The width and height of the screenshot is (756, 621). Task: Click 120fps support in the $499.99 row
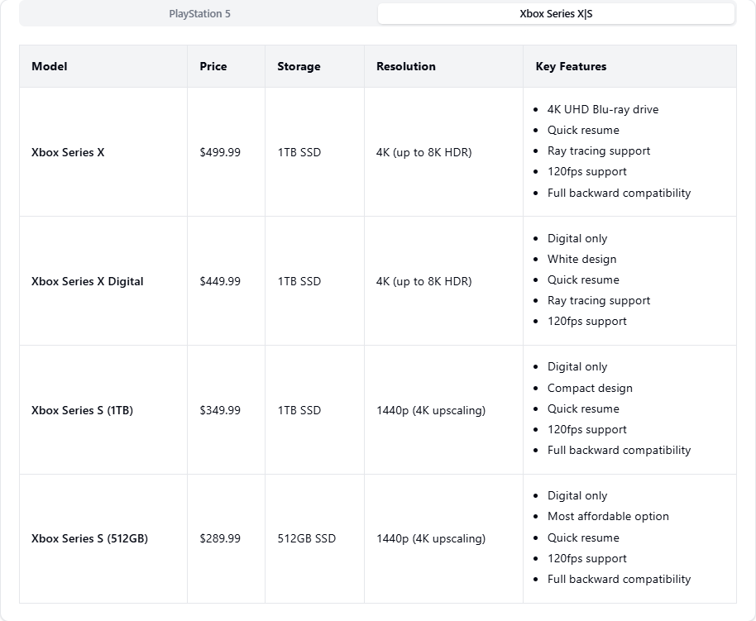tap(586, 172)
